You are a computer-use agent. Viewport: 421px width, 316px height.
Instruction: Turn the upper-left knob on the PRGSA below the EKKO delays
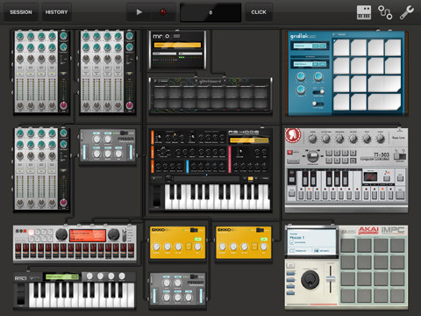[x=167, y=284]
